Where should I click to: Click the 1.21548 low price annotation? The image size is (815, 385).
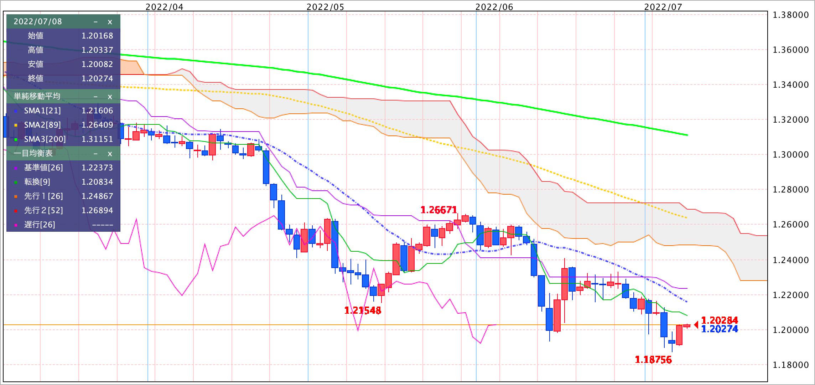tap(363, 310)
